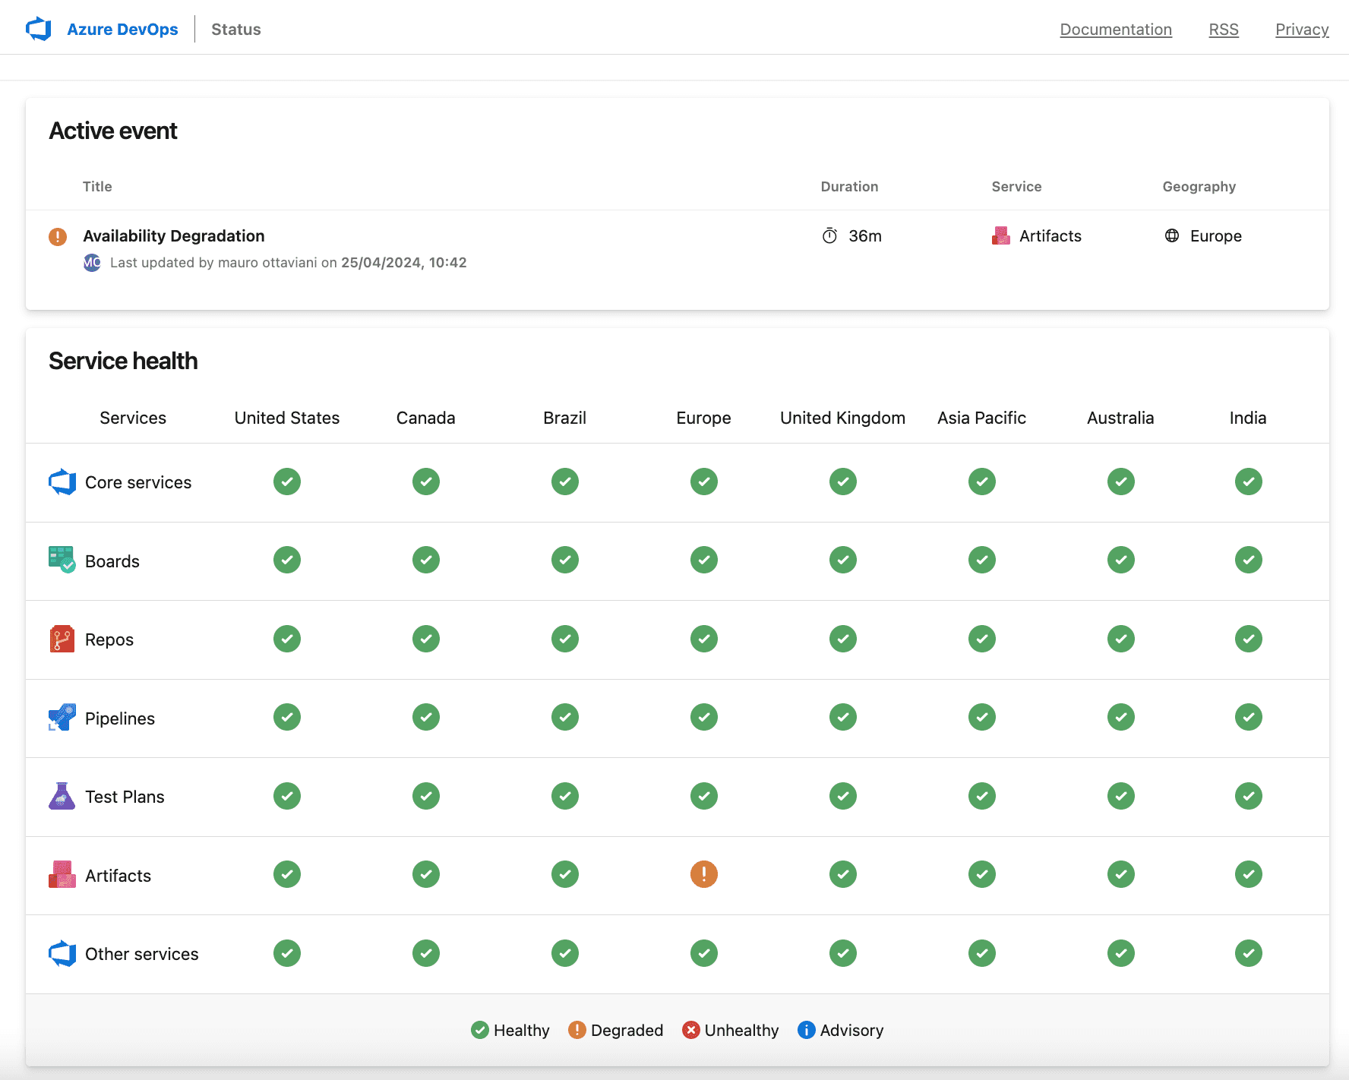Open the Documentation link
The height and width of the screenshot is (1080, 1349).
pos(1116,29)
